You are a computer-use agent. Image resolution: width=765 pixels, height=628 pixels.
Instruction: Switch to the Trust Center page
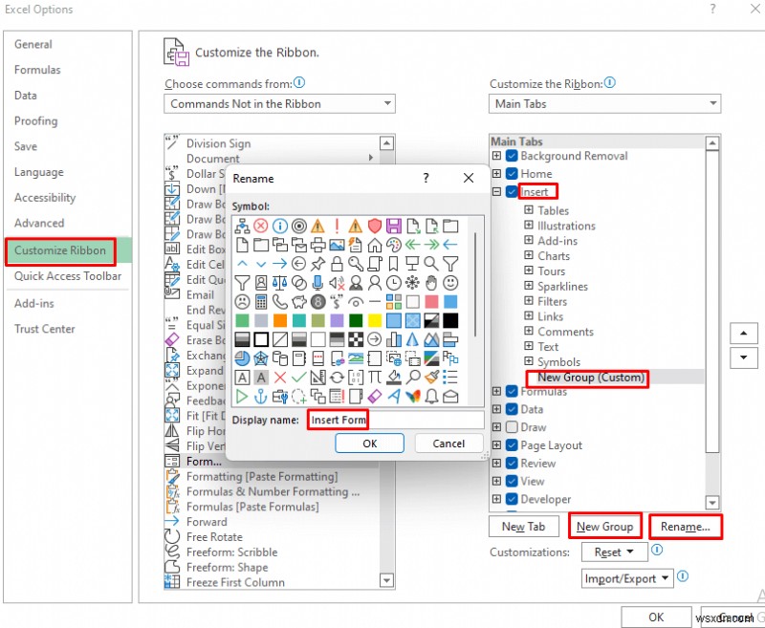coord(44,328)
